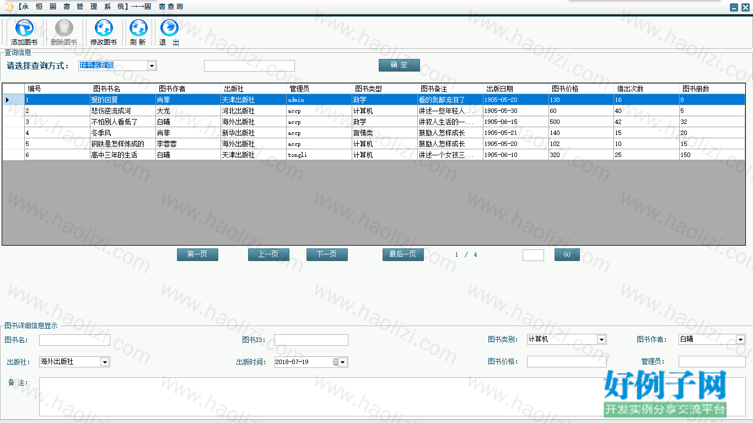Image resolution: width=753 pixels, height=423 pixels.
Task: Select book cell 高中三年的生活
Action: [x=123, y=155]
